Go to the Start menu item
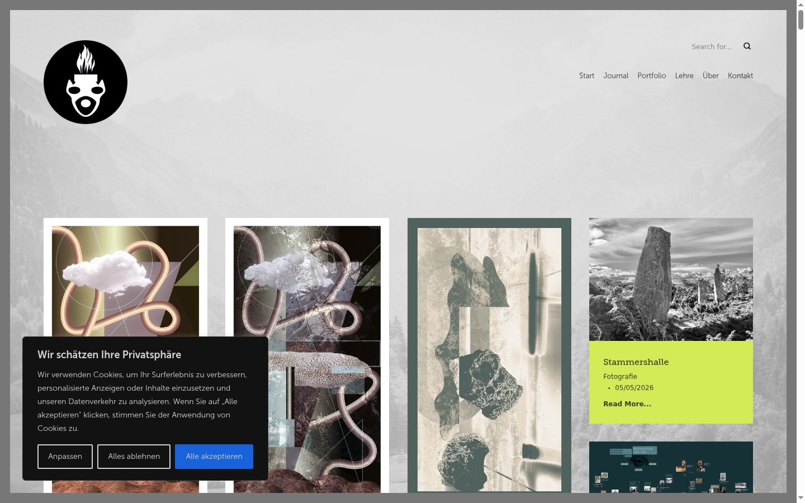Image resolution: width=805 pixels, height=503 pixels. click(586, 76)
